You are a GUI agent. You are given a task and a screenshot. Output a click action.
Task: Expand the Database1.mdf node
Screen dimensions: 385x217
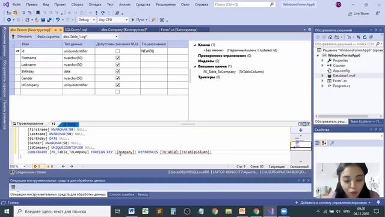(322, 75)
